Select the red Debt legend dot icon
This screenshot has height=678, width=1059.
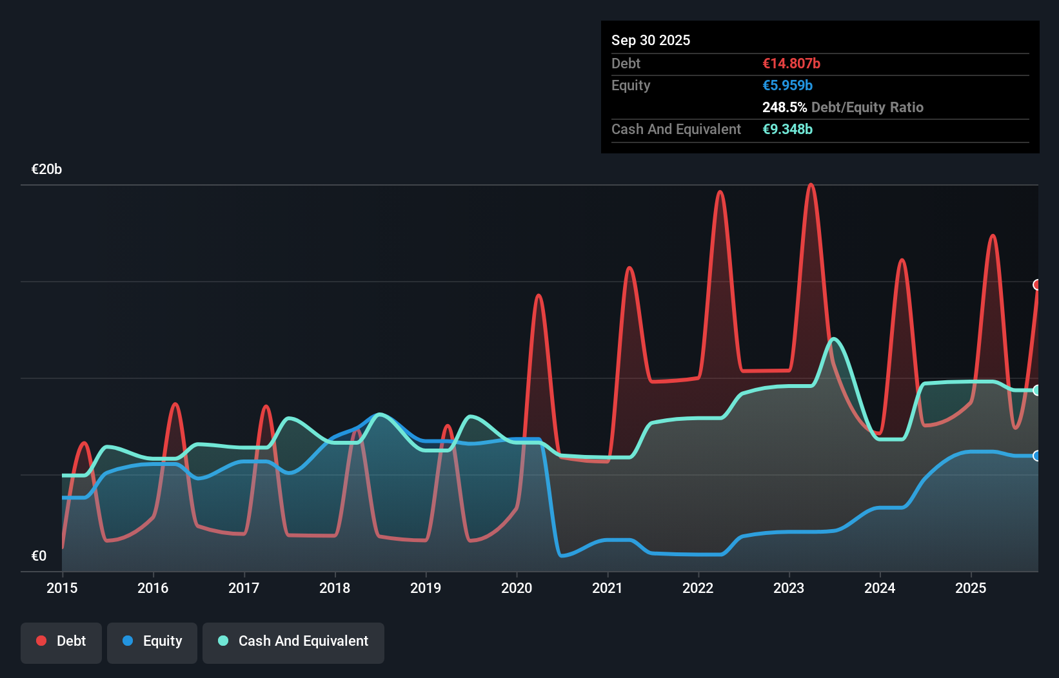pos(41,640)
